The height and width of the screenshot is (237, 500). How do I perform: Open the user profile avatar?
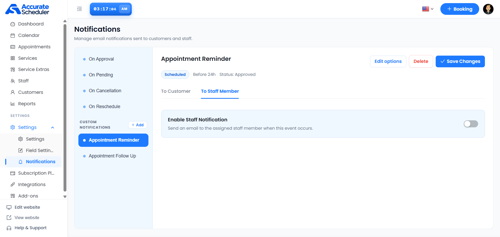(488, 9)
